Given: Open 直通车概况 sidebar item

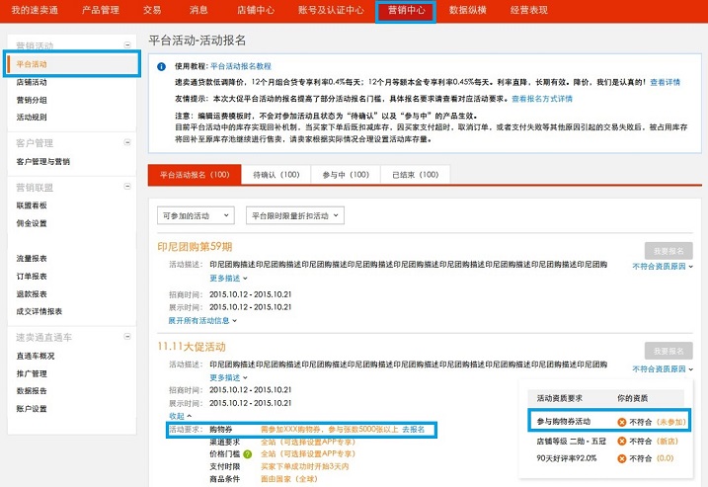Looking at the screenshot, I should click(x=36, y=356).
